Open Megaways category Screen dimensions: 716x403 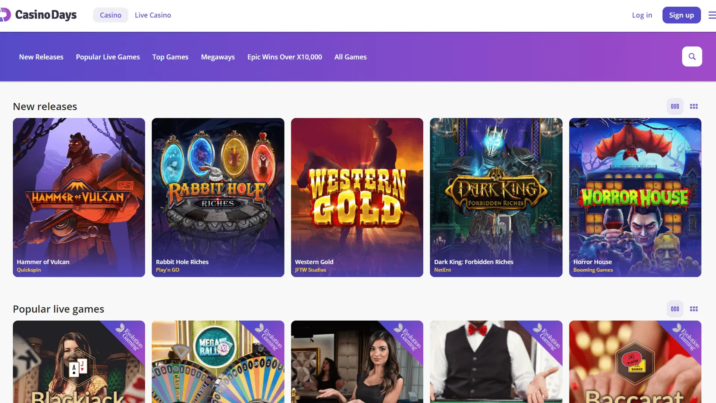point(218,57)
